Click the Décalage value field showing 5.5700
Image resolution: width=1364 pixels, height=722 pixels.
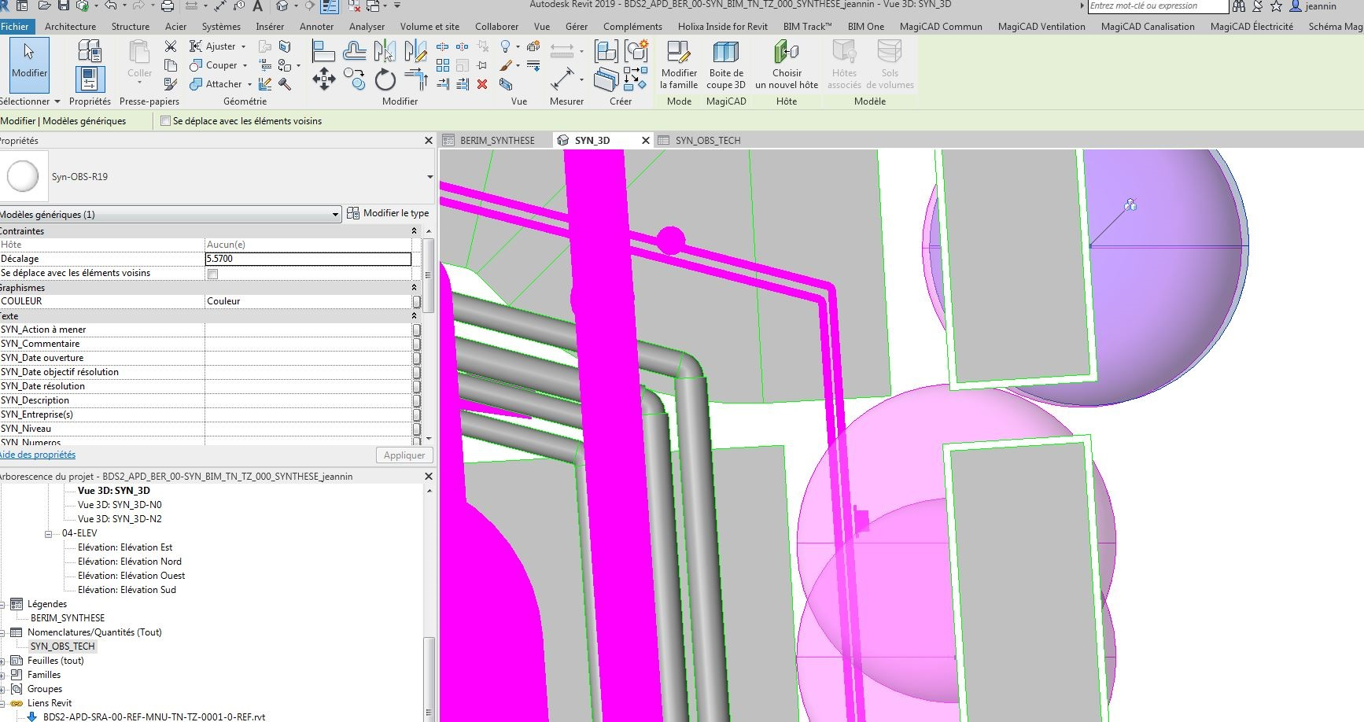[308, 259]
